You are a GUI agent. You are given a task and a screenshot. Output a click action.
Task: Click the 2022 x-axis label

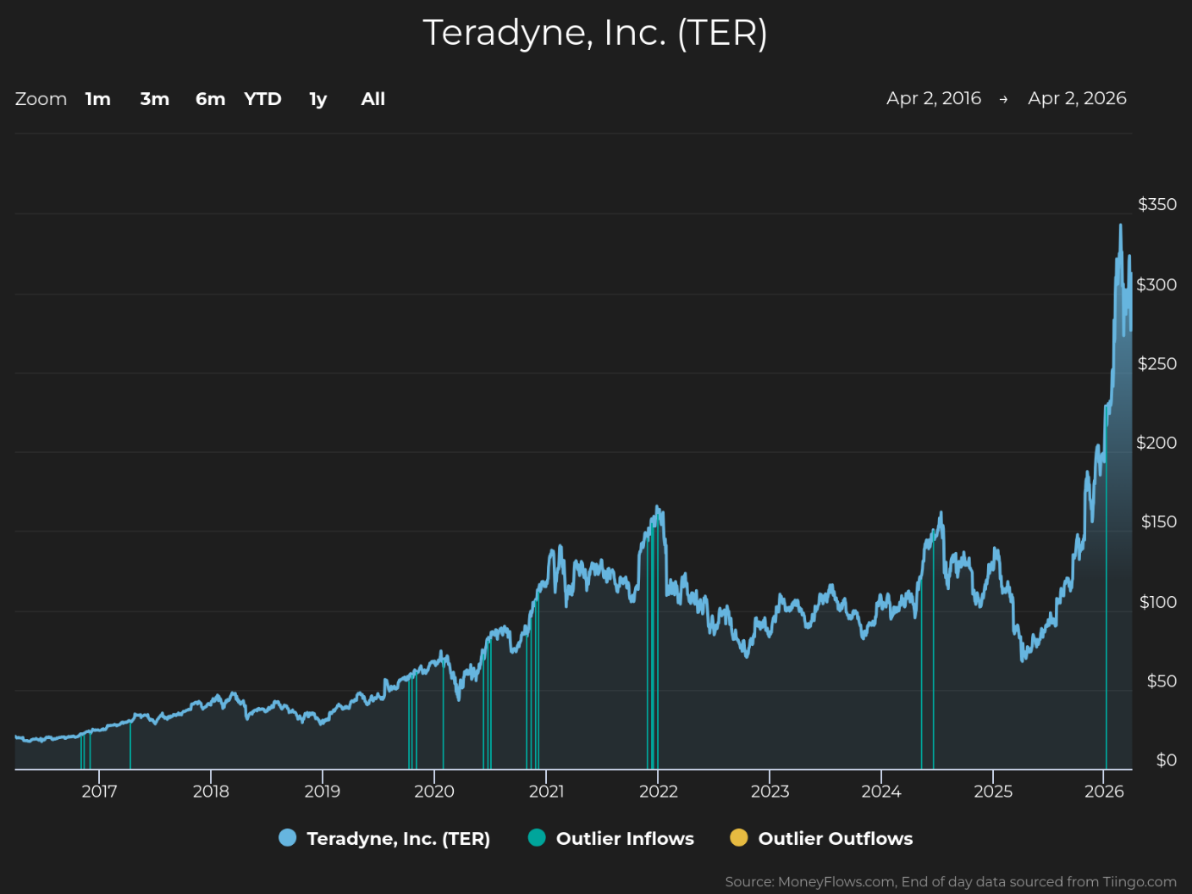pyautogui.click(x=658, y=792)
